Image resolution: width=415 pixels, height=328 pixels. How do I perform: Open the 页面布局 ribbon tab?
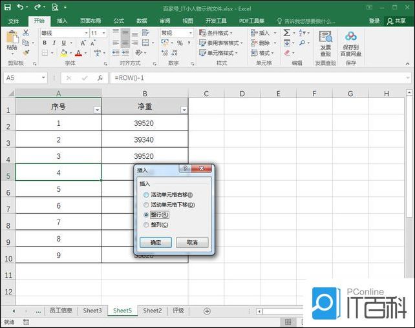pyautogui.click(x=90, y=21)
